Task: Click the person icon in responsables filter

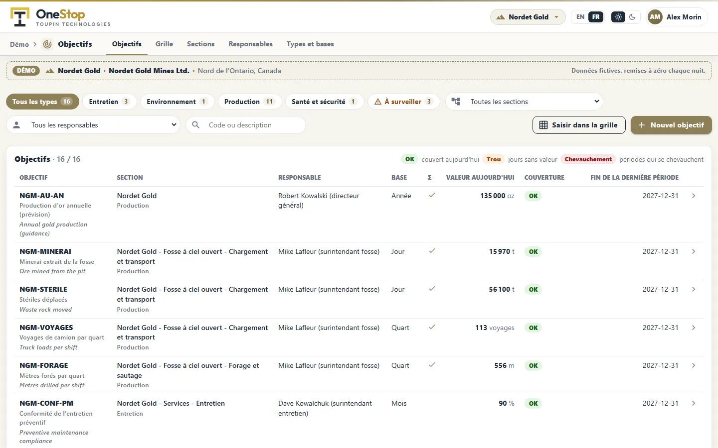Action: [x=16, y=125]
